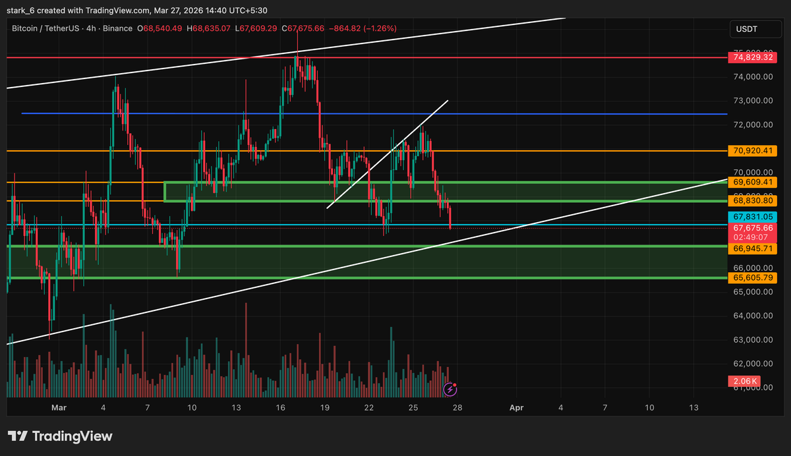Click the Mar date axis label

(x=59, y=408)
